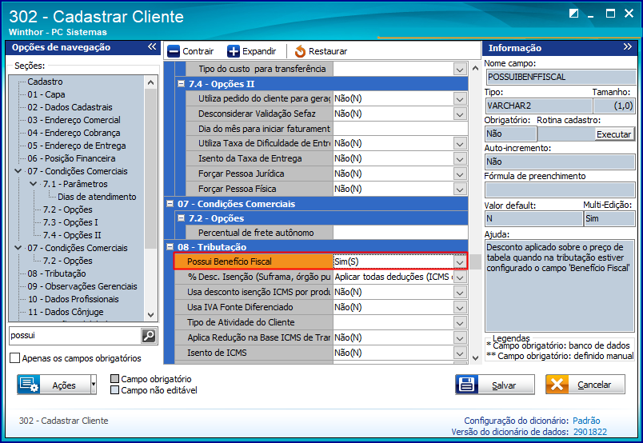Click the Salvar floppy disk icon
The height and width of the screenshot is (443, 643).
point(467,385)
